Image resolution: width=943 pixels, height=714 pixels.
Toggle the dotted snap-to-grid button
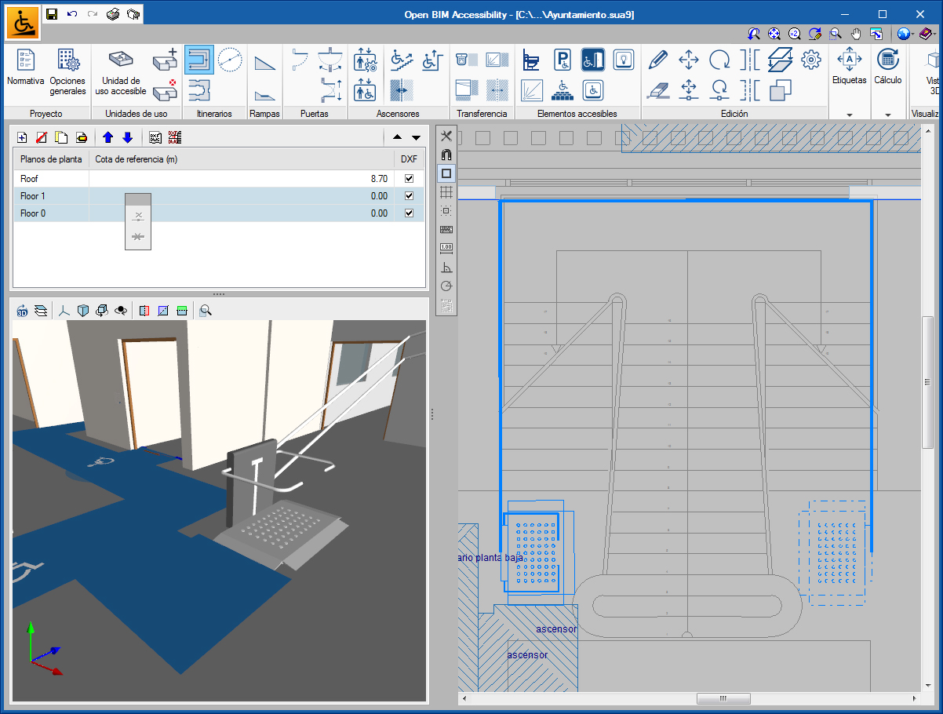tap(446, 211)
